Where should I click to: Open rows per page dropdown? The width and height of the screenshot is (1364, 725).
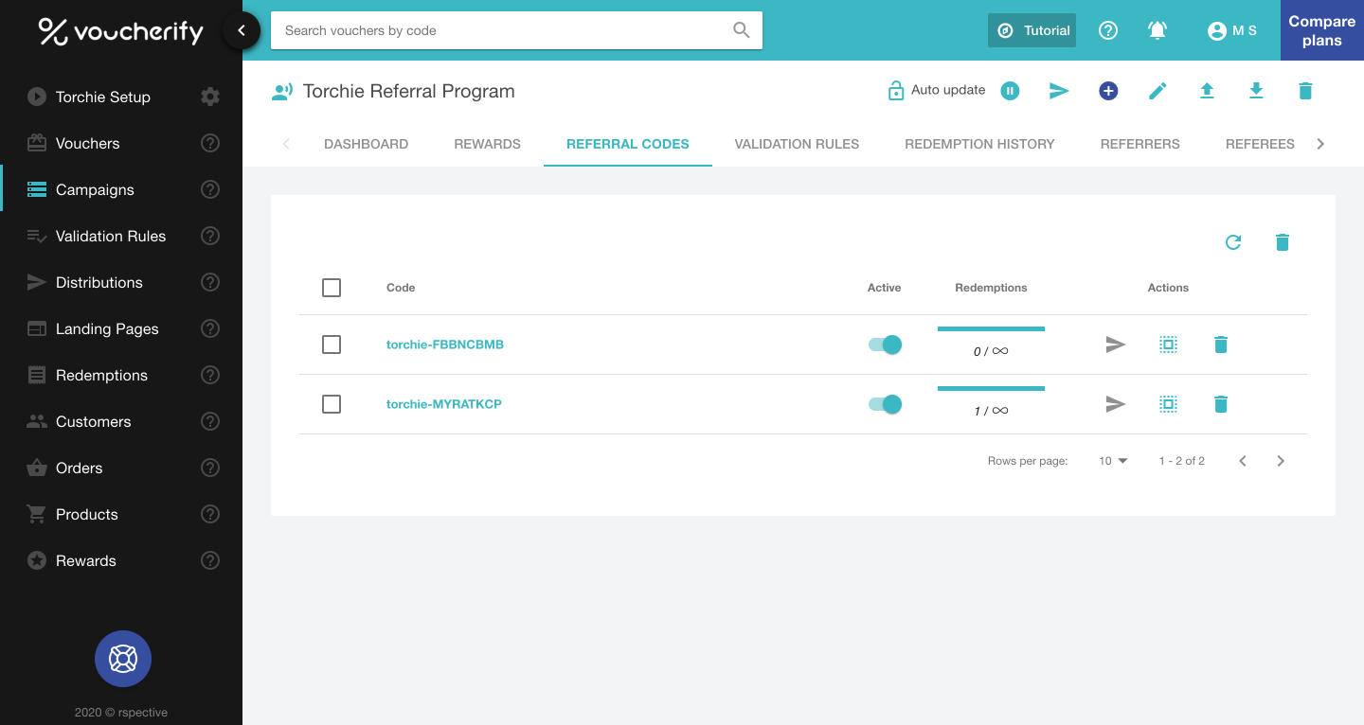[1113, 461]
